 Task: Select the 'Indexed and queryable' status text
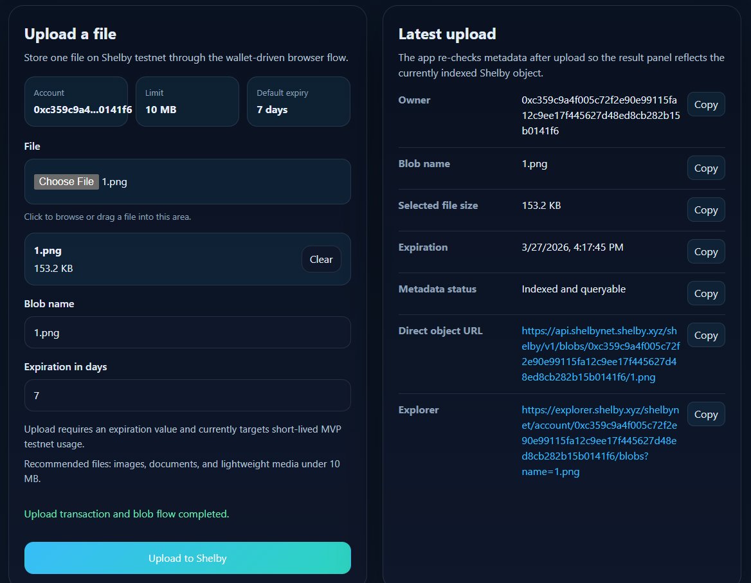pos(574,289)
